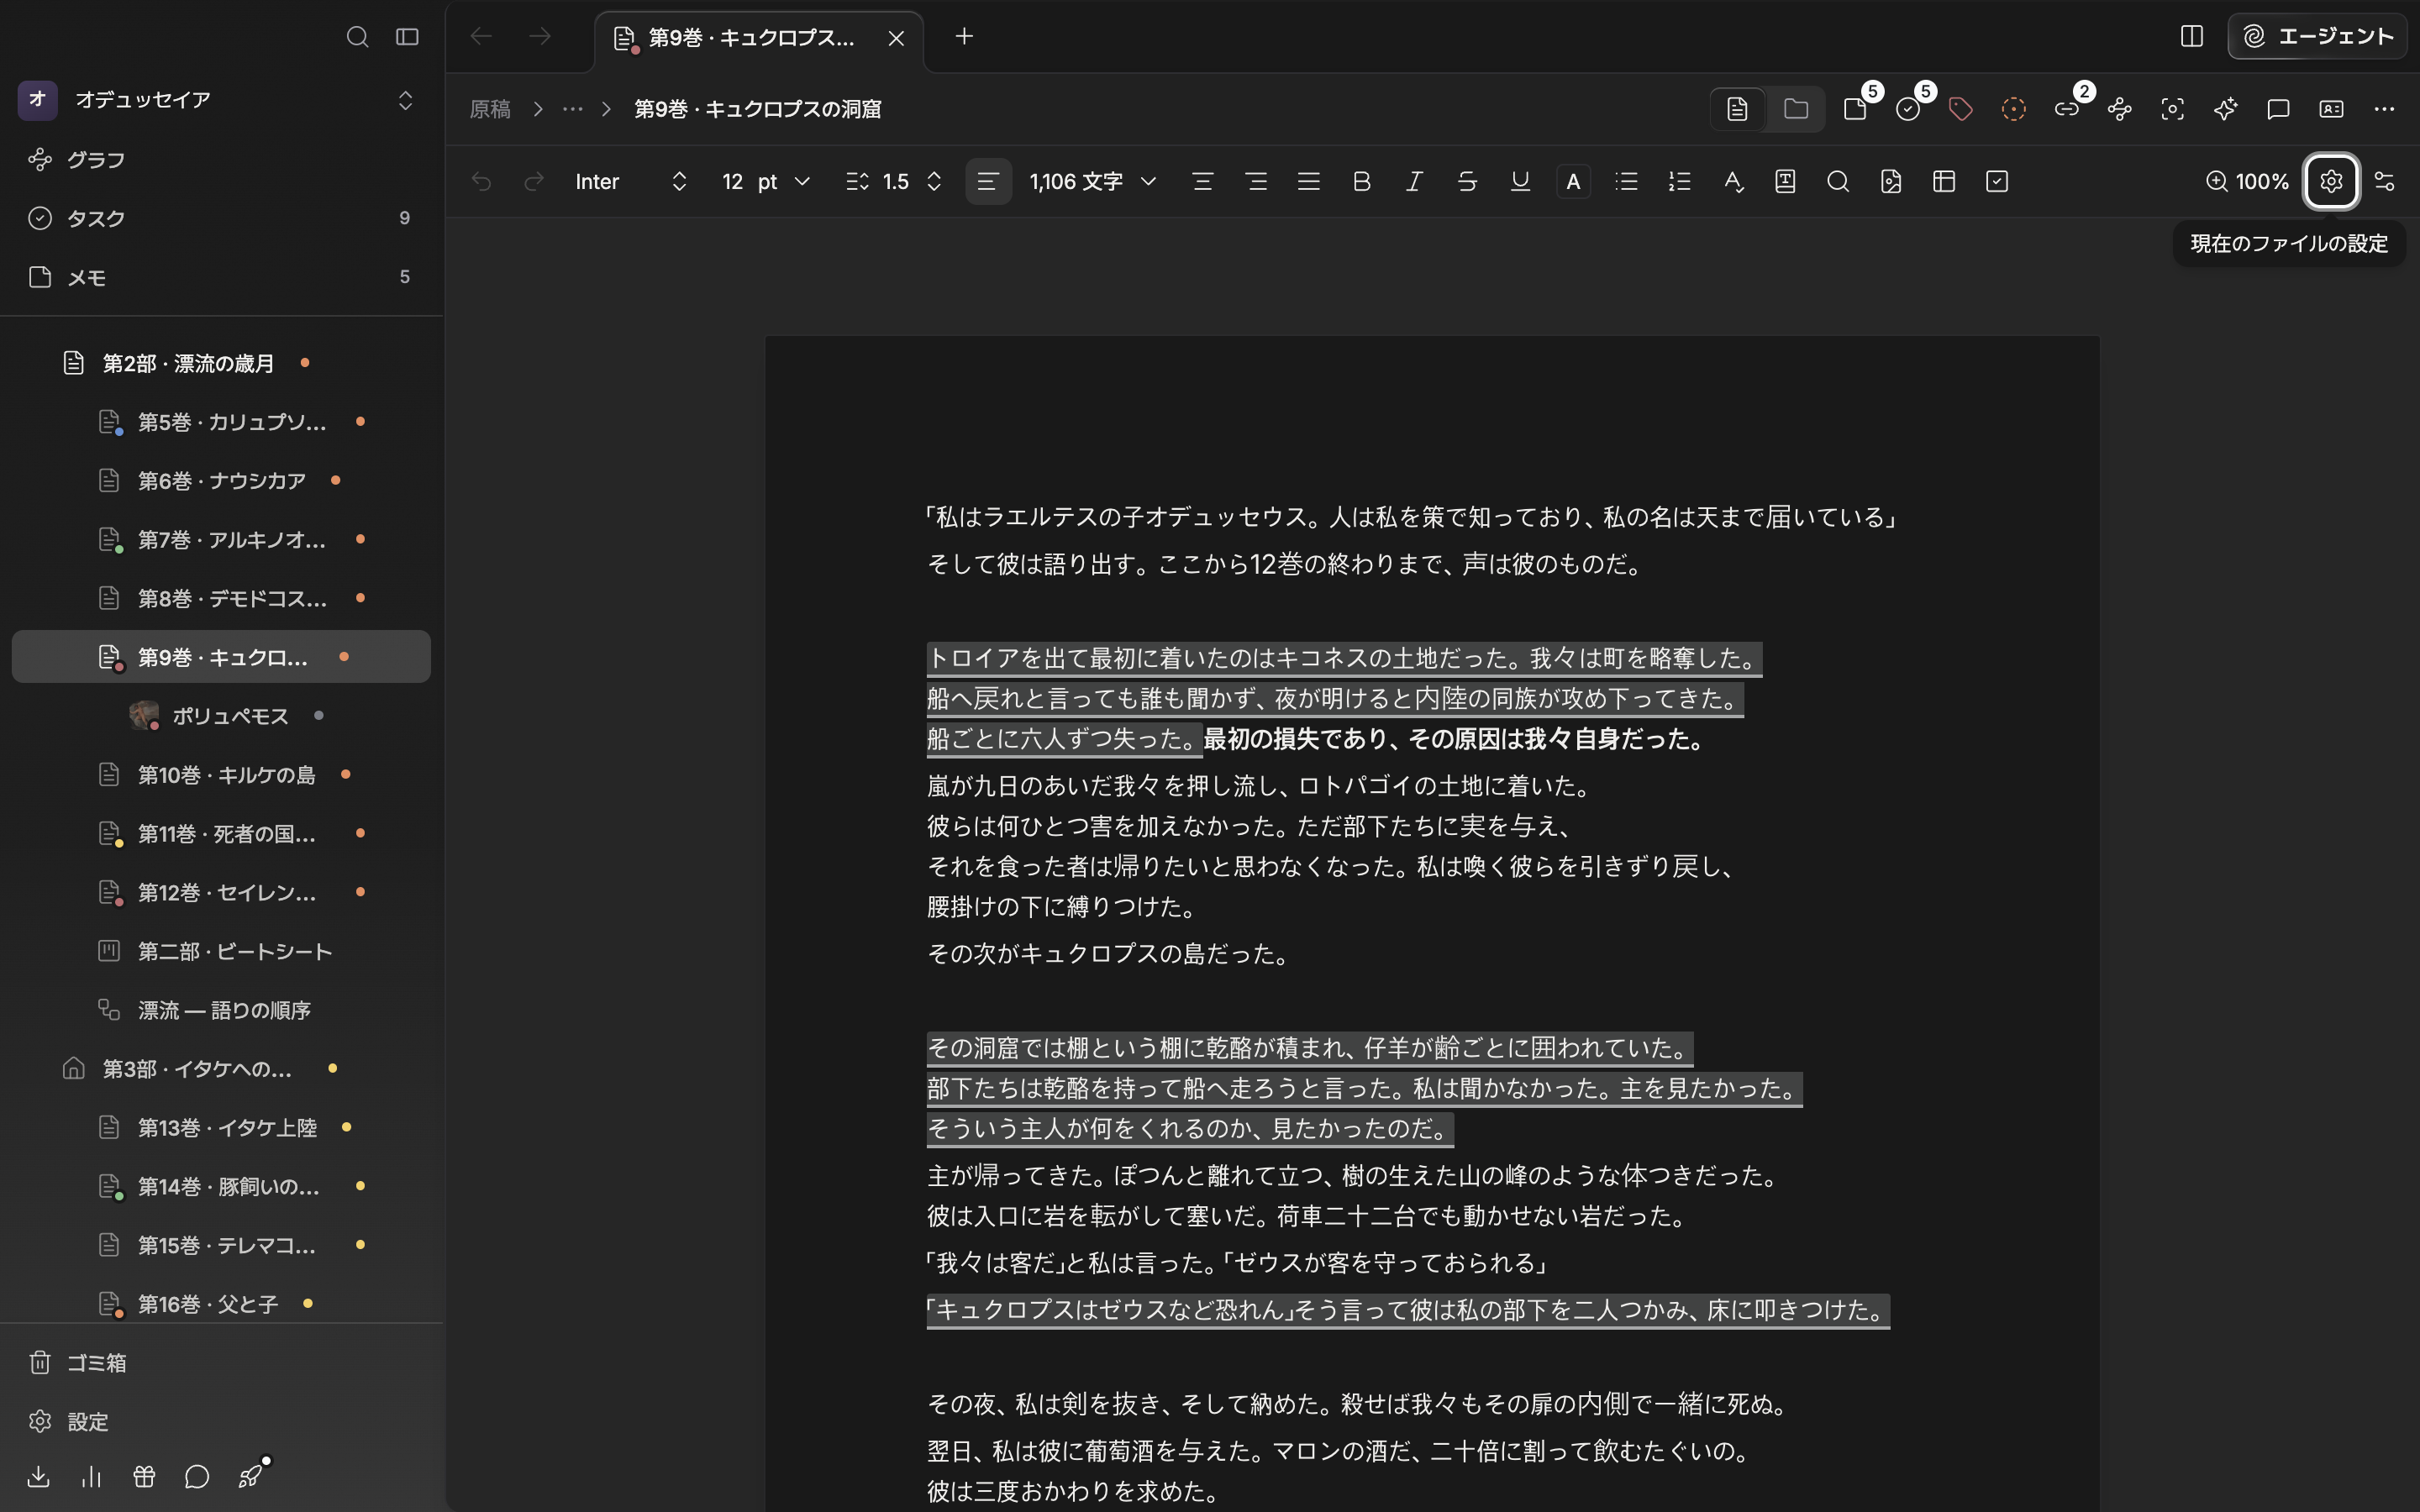This screenshot has width=2420, height=1512.
Task: Insert an image with the image file icon
Action: point(1891,181)
